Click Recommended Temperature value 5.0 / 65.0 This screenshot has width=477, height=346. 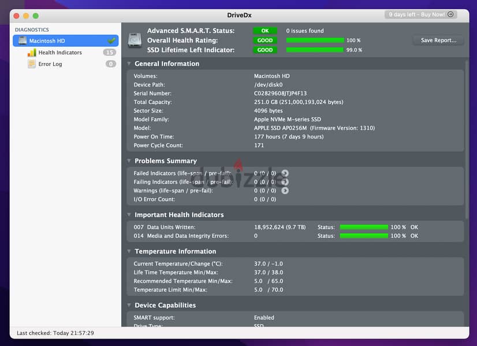point(269,281)
